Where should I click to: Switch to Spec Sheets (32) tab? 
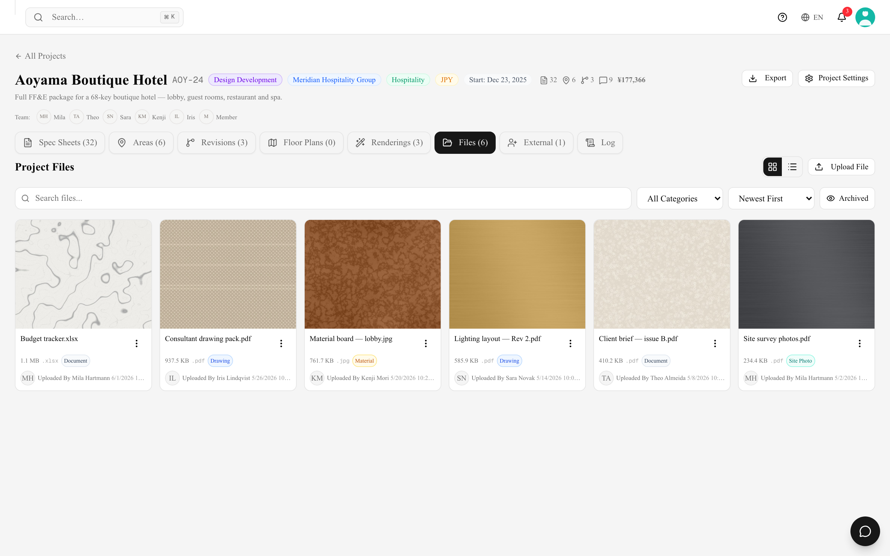(x=60, y=143)
